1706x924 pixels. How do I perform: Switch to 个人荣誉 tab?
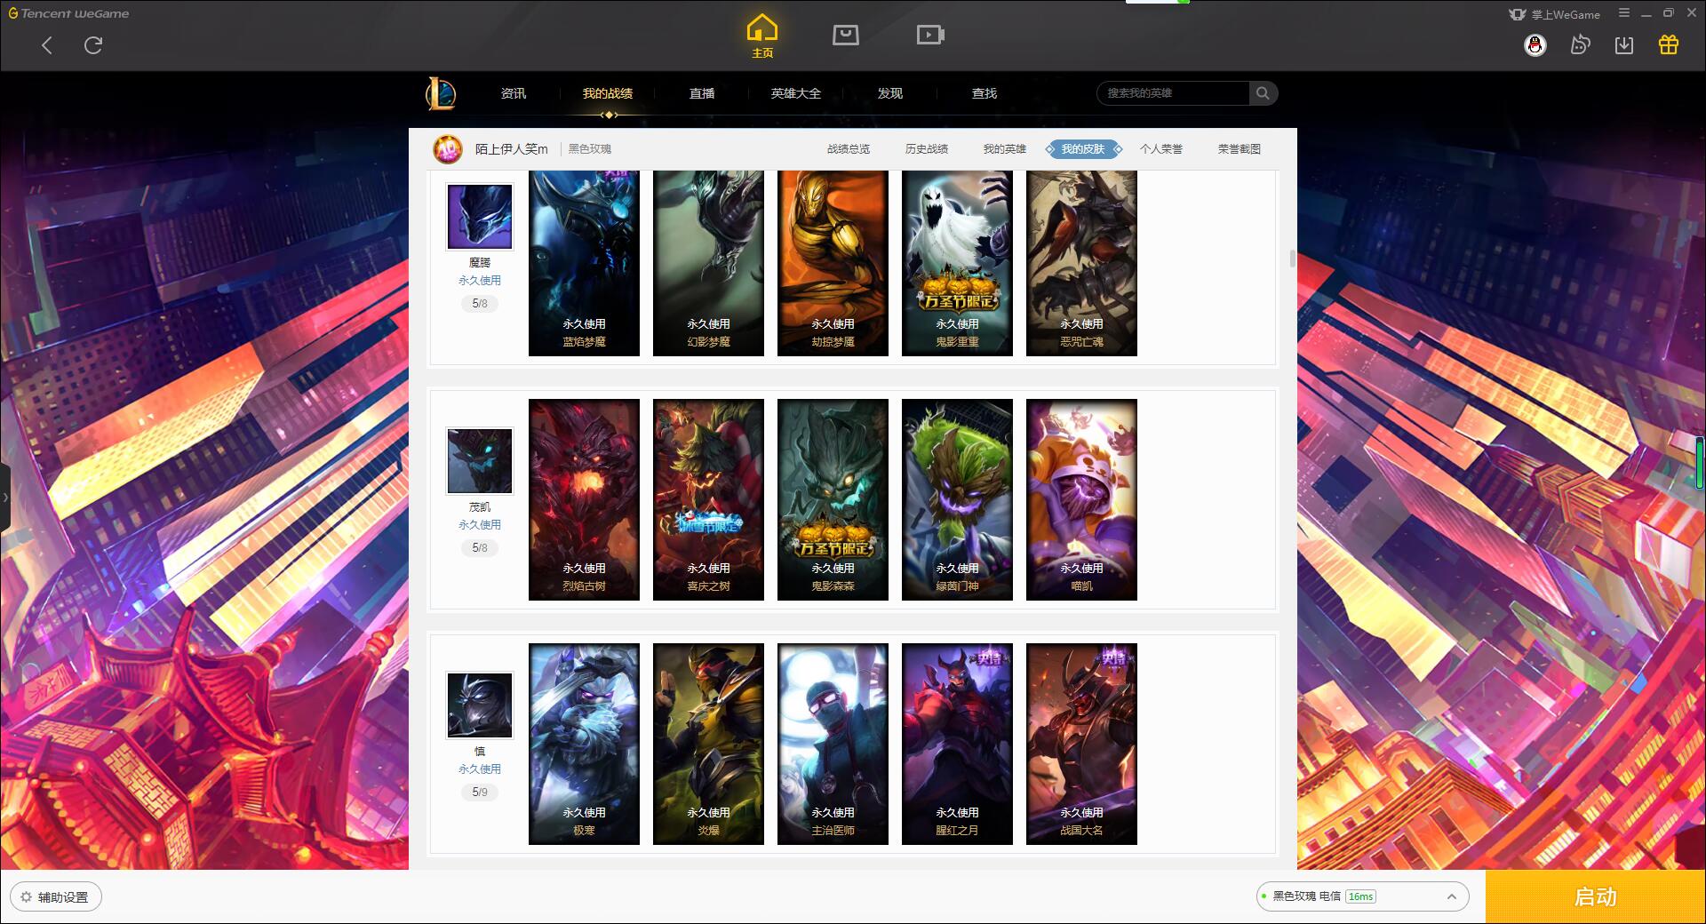[x=1161, y=149]
